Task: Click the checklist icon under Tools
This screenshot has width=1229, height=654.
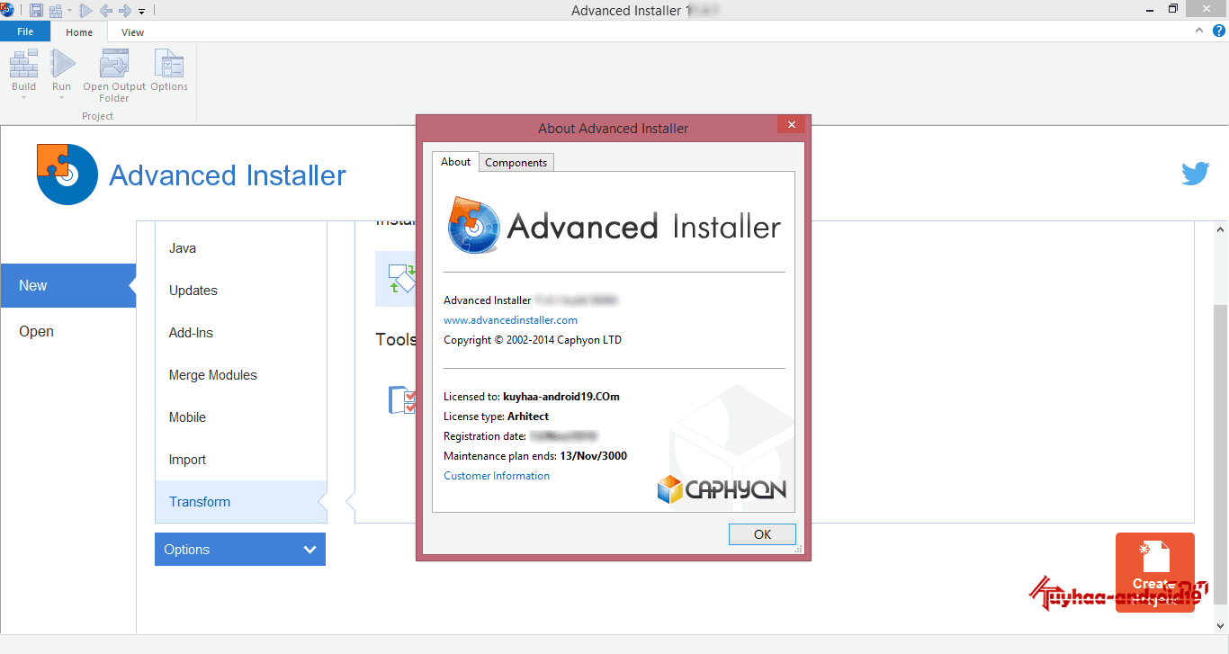Action: click(402, 399)
